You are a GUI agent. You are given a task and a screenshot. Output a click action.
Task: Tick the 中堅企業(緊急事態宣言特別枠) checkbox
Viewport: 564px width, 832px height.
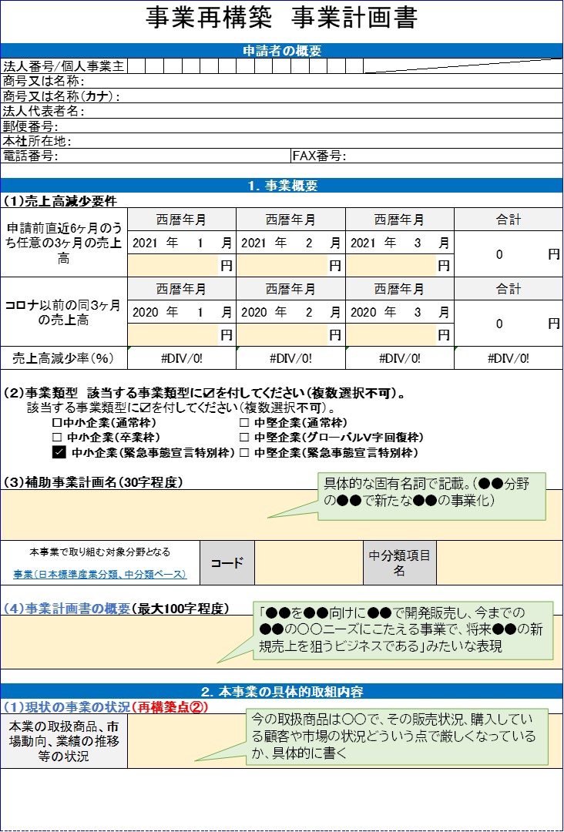(243, 453)
